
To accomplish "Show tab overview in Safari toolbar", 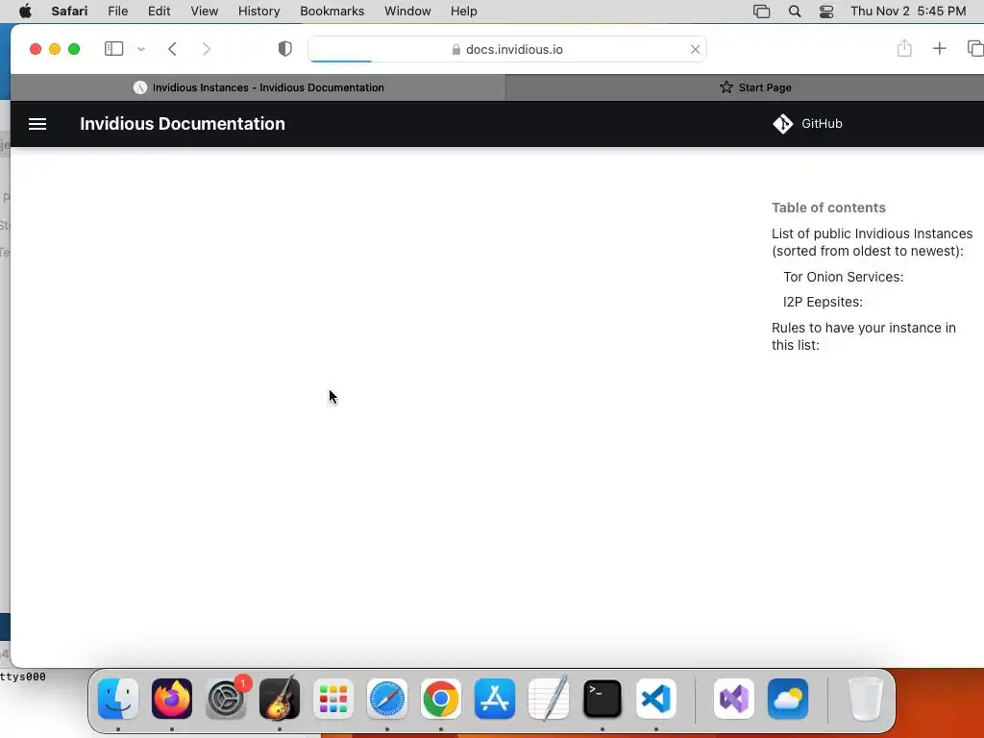I will tap(975, 48).
